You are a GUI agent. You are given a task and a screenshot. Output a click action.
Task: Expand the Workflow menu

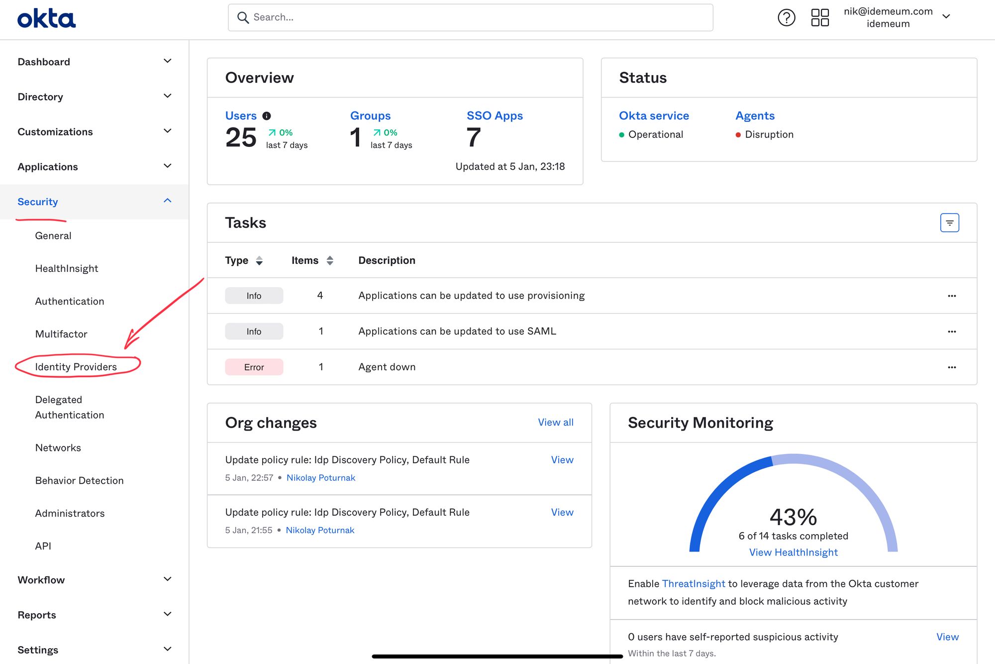tap(95, 580)
